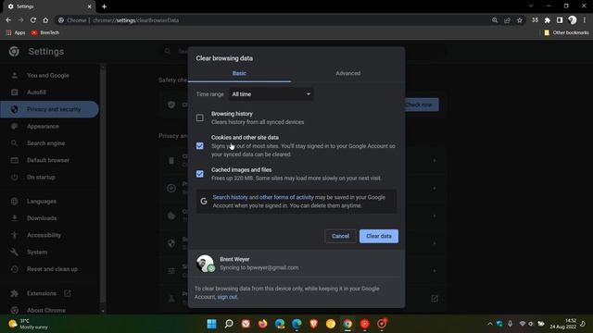Screen dimensions: 593x333
Task: Open Brave browser from taskbar
Action: [x=313, y=324]
